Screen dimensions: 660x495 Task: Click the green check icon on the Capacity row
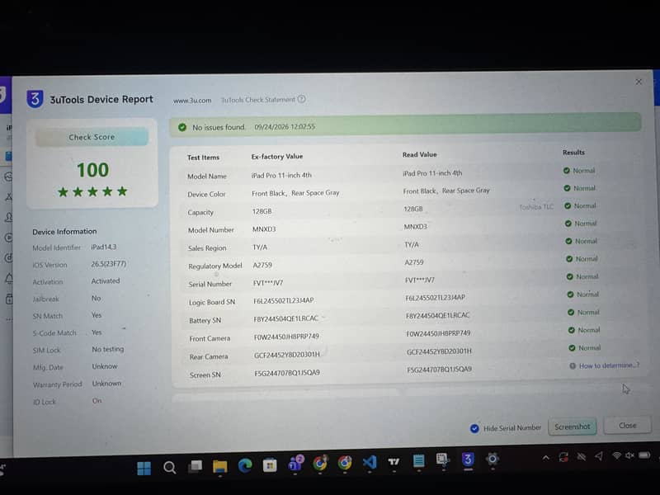click(x=568, y=205)
